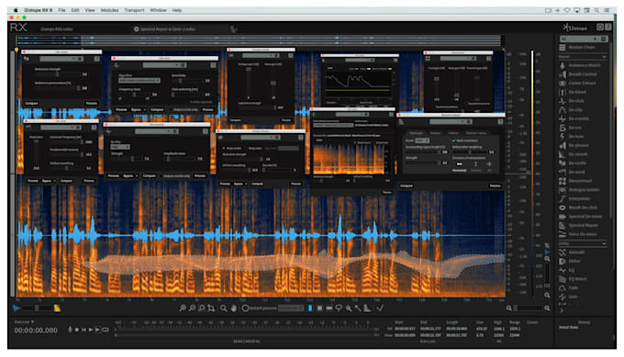Select the hand grab tool
This screenshot has width=624, height=357.
(x=233, y=308)
